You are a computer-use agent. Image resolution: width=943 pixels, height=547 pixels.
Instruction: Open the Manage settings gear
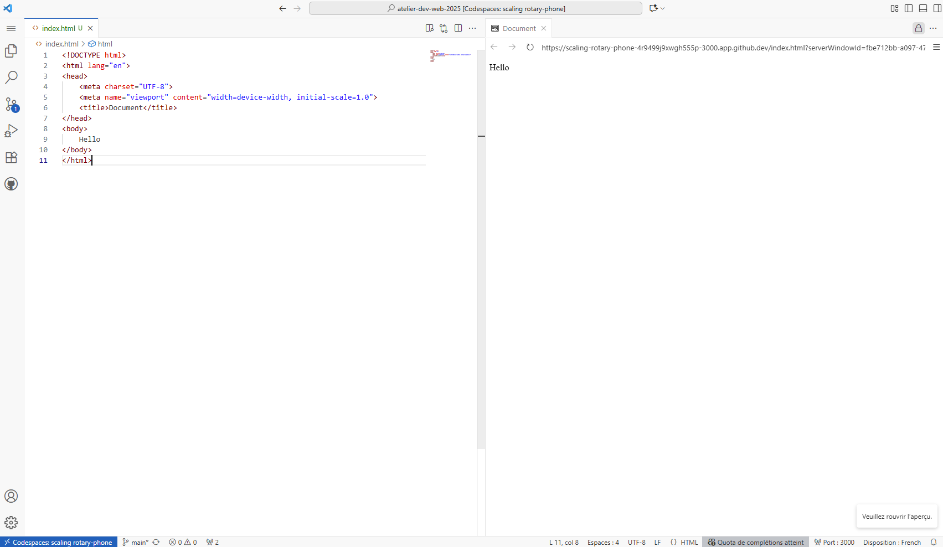click(x=11, y=523)
